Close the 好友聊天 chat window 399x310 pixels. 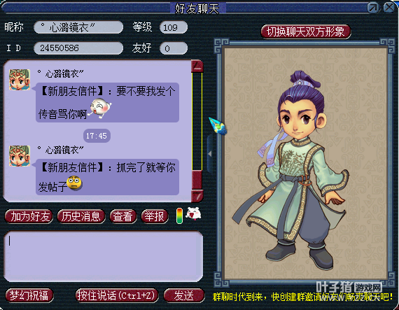pos(389,8)
